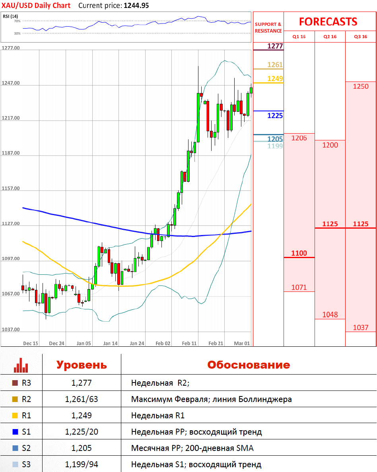Image resolution: width=377 pixels, height=472 pixels.
Task: Click the red bar chart icon
Action: click(21, 365)
